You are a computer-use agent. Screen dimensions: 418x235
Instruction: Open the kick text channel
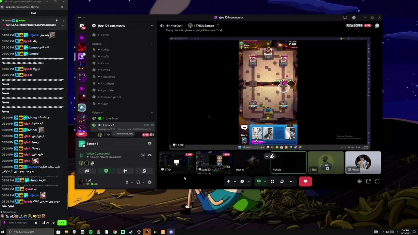click(123, 35)
